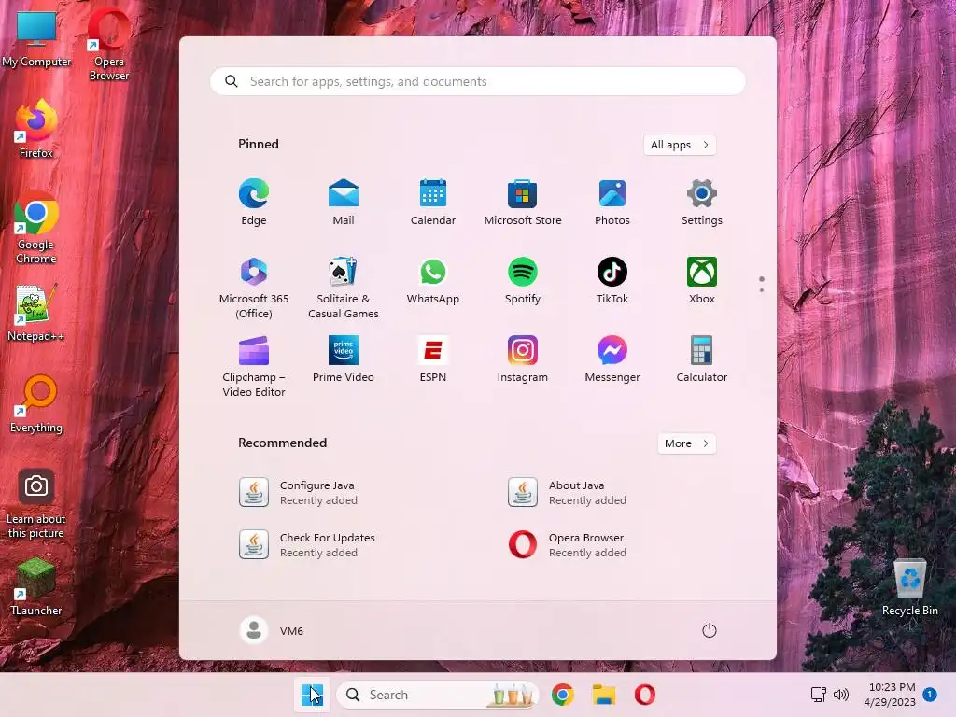The height and width of the screenshot is (717, 956).
Task: Open the notification badge in the taskbar
Action: pos(930,694)
